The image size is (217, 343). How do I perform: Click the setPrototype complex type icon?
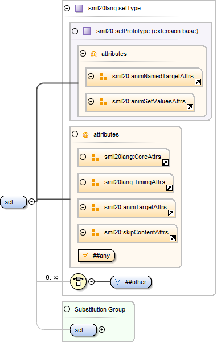pos(87,31)
